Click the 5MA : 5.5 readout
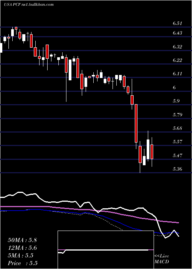The width and height of the screenshot is (192, 269). tap(21, 256)
